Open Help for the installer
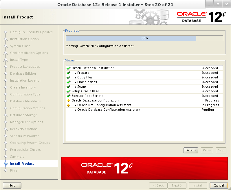Image resolution: width=231 pixels, height=190 pixels. [12, 185]
